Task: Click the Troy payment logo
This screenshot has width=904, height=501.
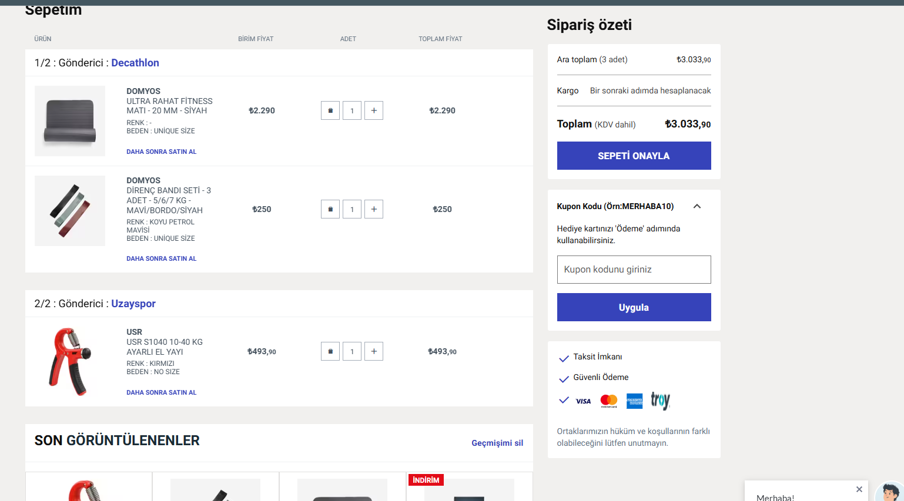Action: click(661, 401)
